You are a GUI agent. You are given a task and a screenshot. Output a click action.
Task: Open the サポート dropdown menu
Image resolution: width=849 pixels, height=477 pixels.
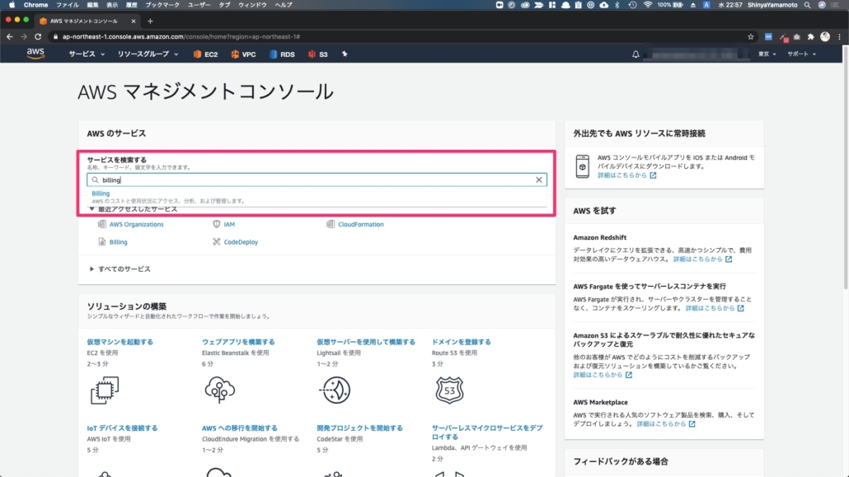pyautogui.click(x=801, y=54)
